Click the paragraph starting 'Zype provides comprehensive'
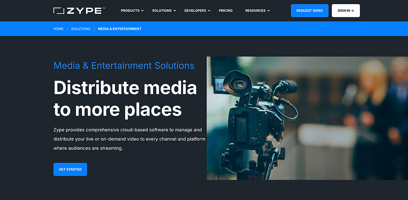This screenshot has height=200, width=408. 129,139
